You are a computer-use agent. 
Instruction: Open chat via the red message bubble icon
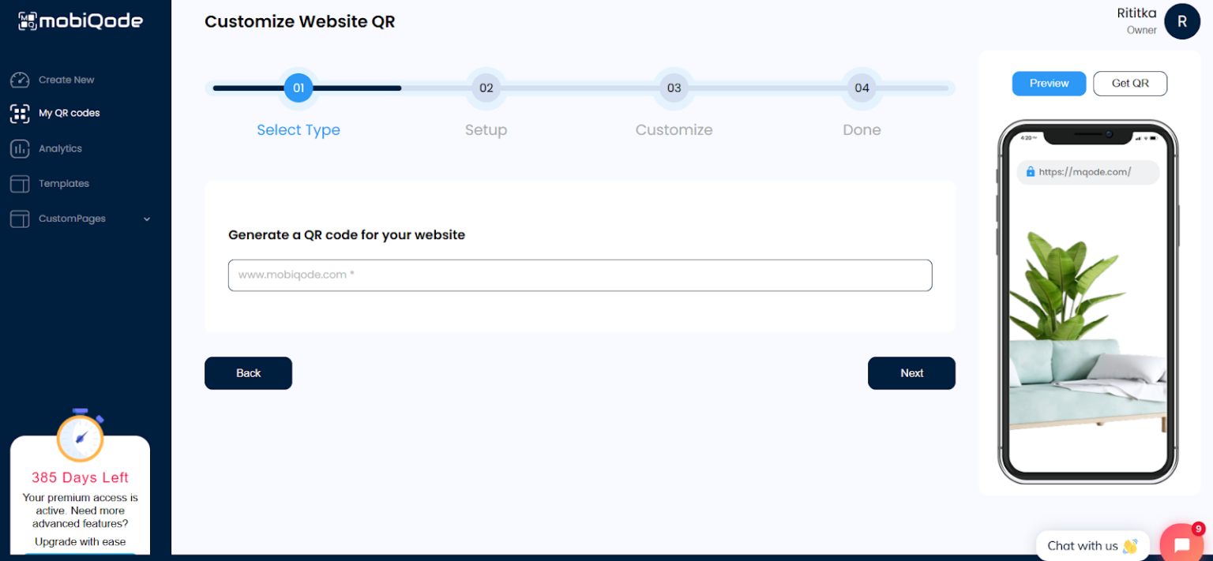pos(1182,543)
